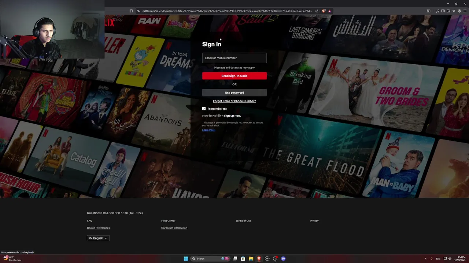
Task: Open the Corporate Information link
Action: [174, 228]
